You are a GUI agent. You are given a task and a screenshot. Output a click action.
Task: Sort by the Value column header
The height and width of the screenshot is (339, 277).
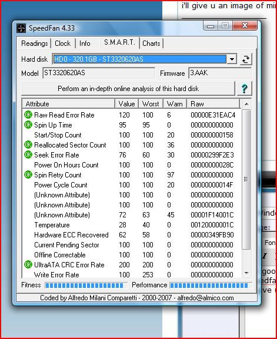(x=127, y=104)
